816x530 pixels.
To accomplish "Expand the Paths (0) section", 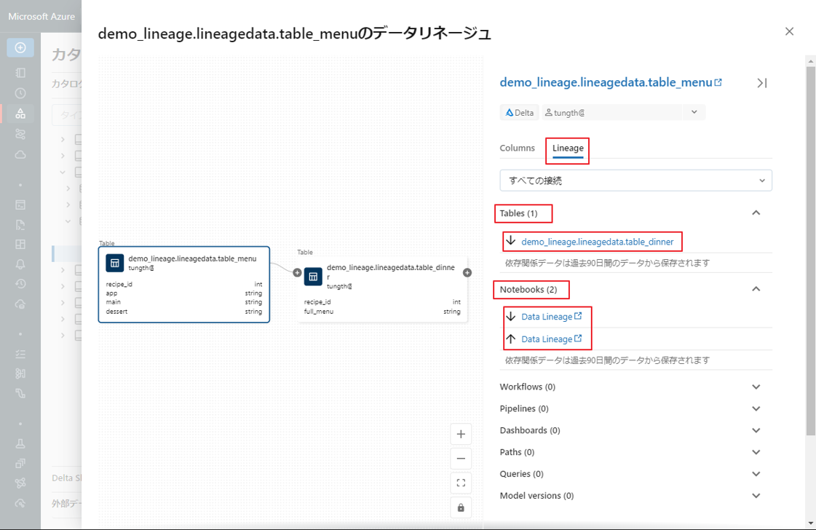I will point(756,452).
